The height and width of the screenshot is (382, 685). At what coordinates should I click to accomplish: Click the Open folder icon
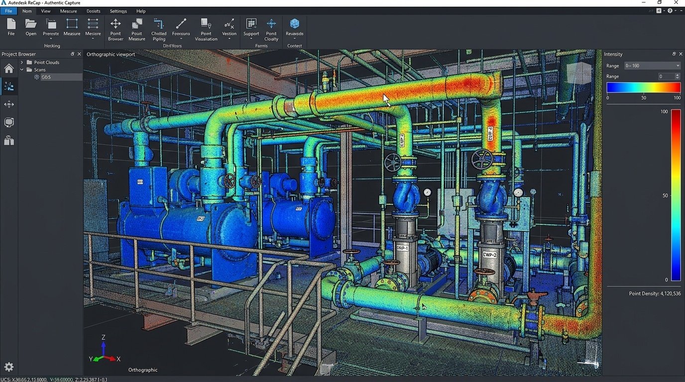[31, 24]
